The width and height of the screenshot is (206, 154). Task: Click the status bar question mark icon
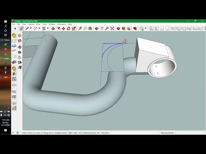[x=13, y=133]
